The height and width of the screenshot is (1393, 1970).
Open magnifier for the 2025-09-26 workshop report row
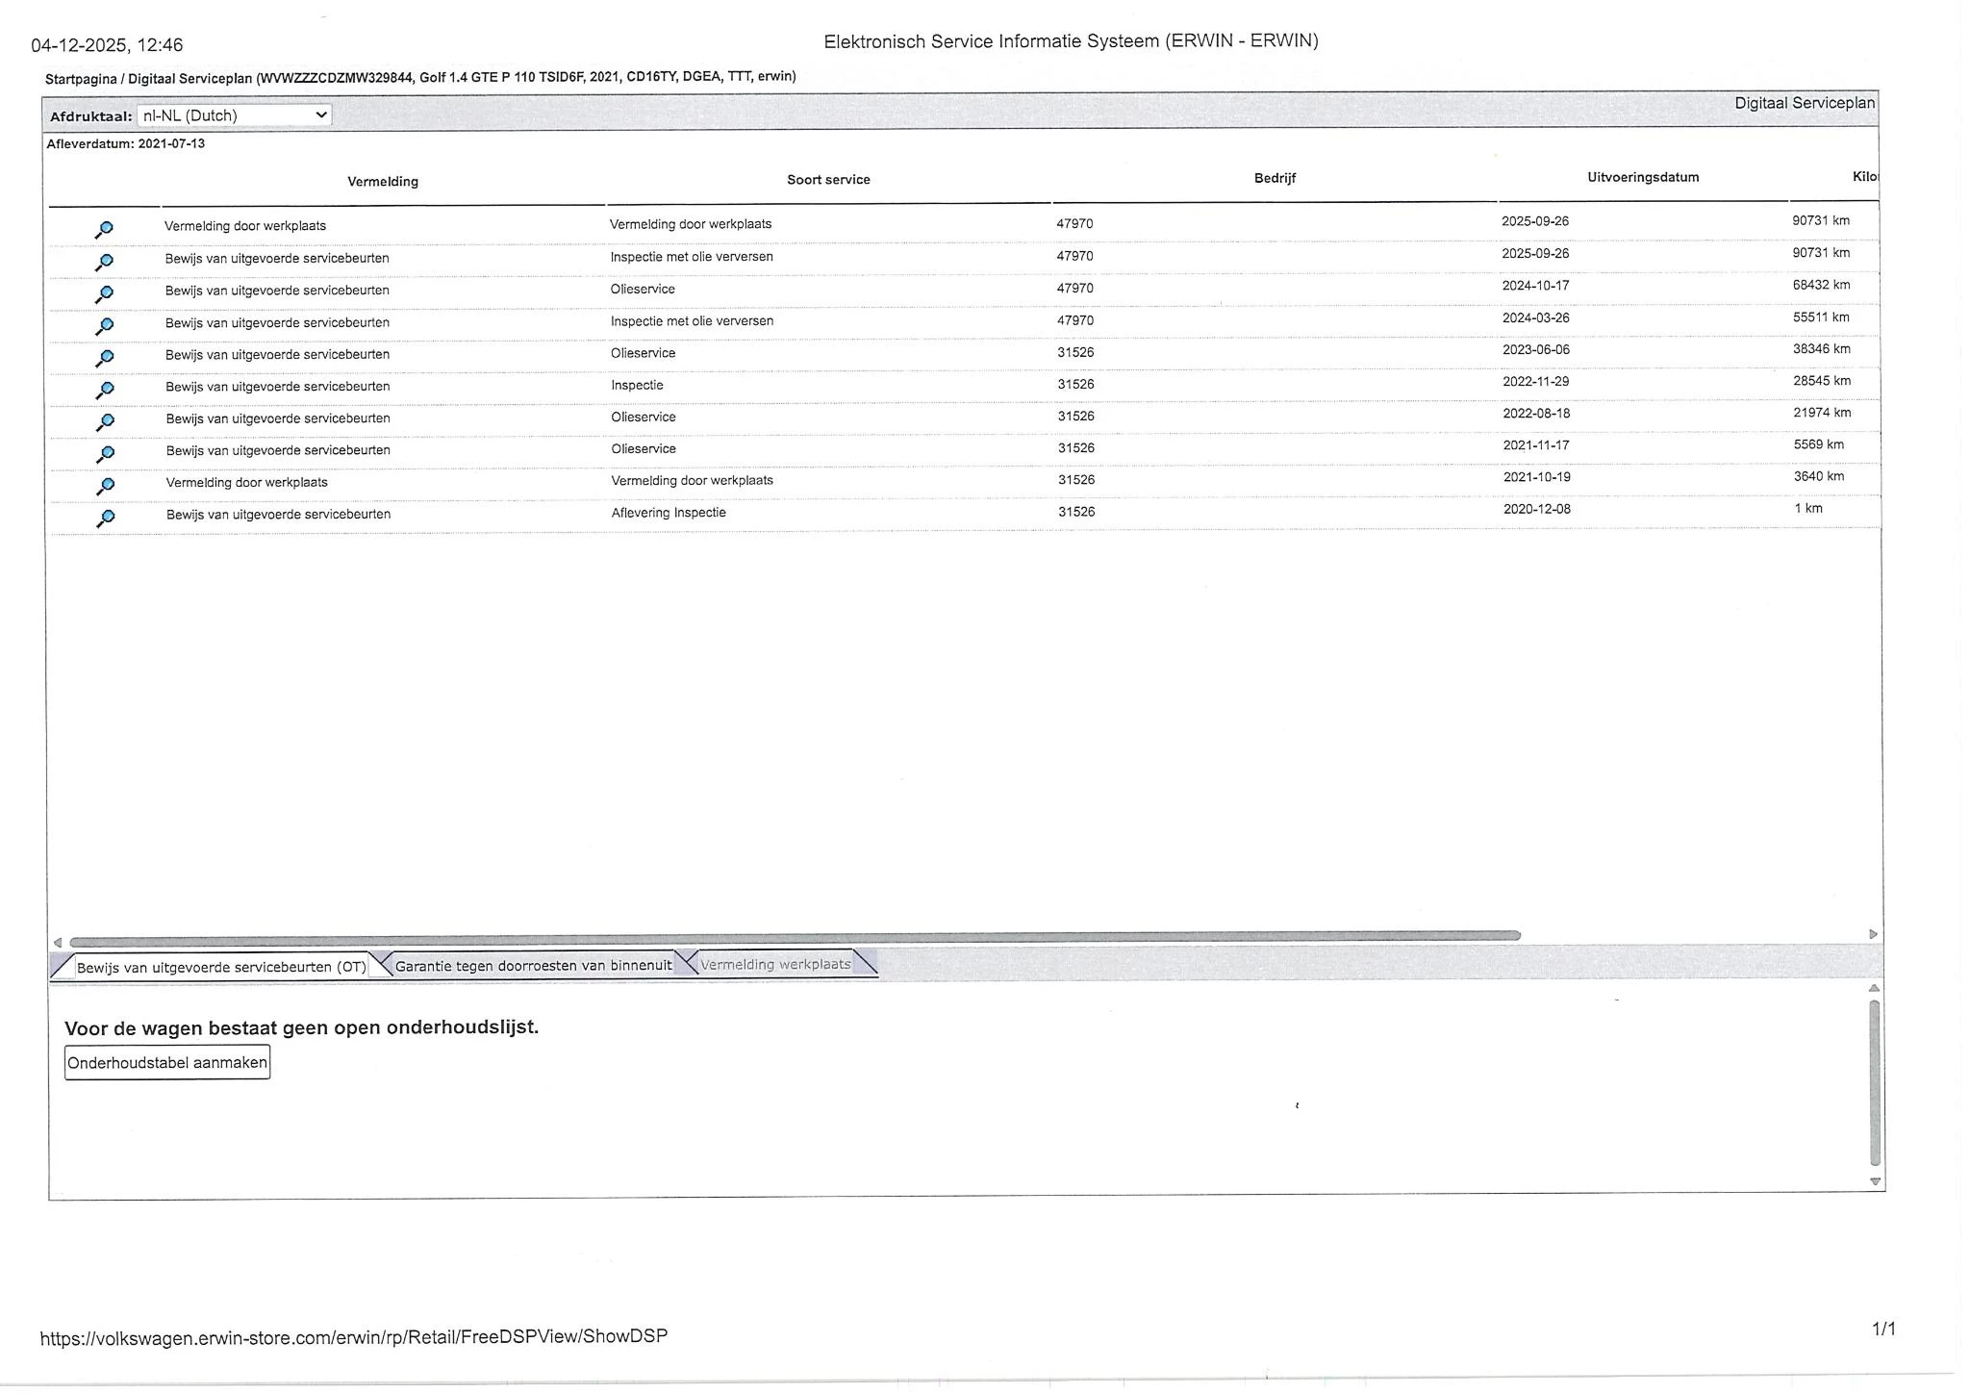(x=104, y=229)
